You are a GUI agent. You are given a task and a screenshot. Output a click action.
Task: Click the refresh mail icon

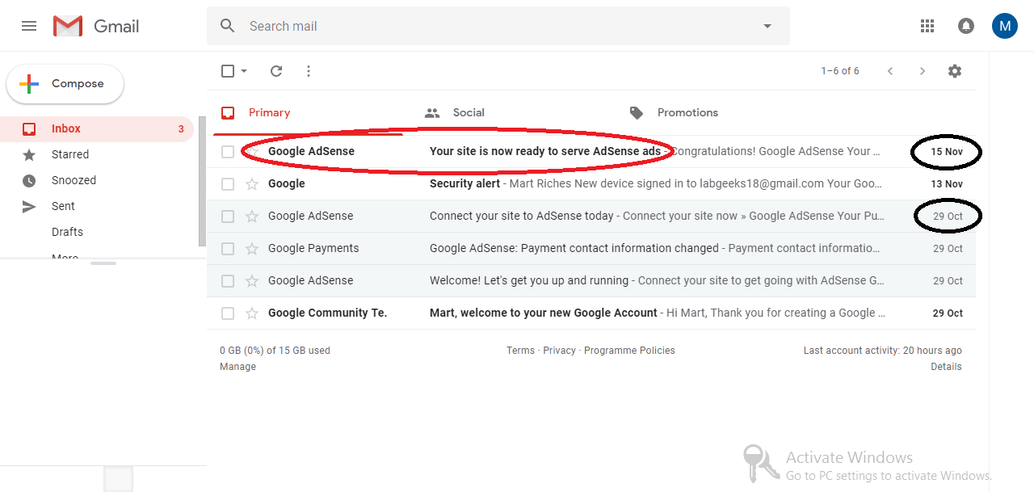[276, 71]
